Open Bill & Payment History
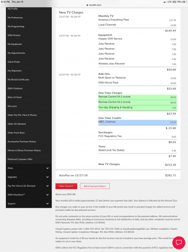188x252 pixels. coord(95,186)
